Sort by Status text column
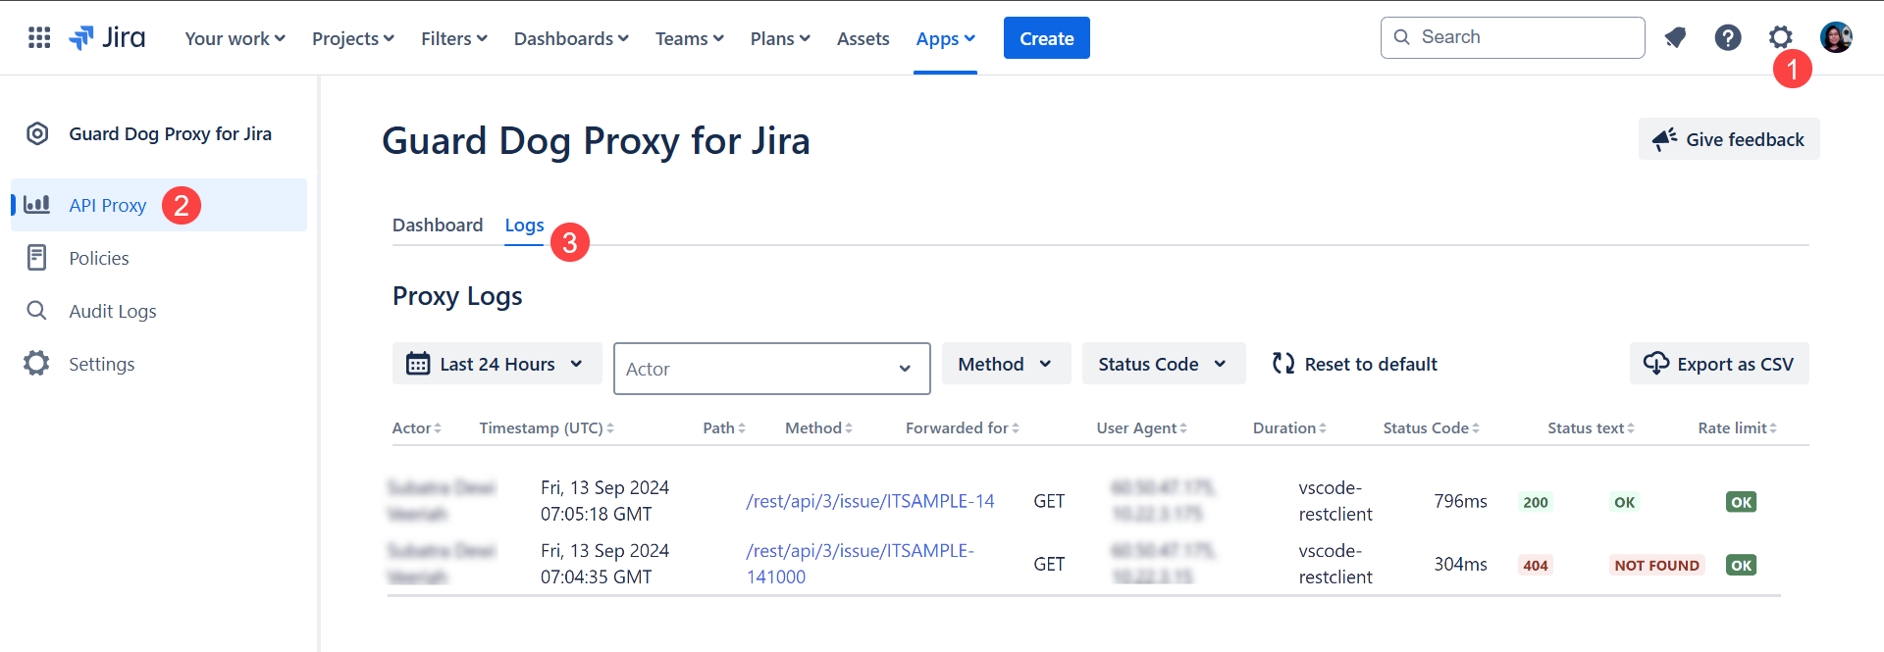This screenshot has width=1884, height=652. (1591, 428)
